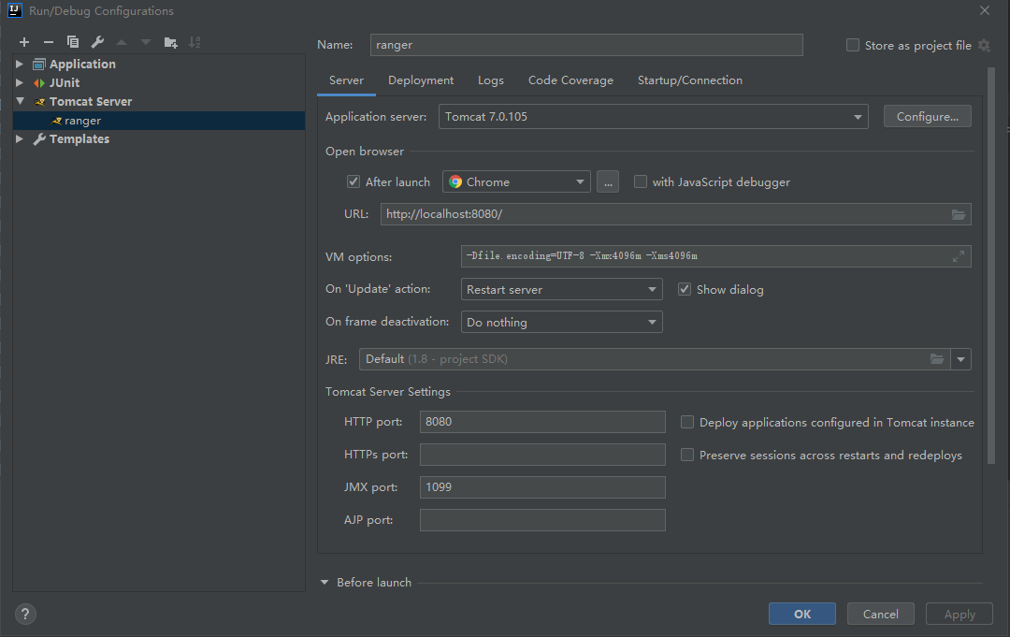Click the empty AJP port field
This screenshot has width=1010, height=637.
tap(542, 520)
